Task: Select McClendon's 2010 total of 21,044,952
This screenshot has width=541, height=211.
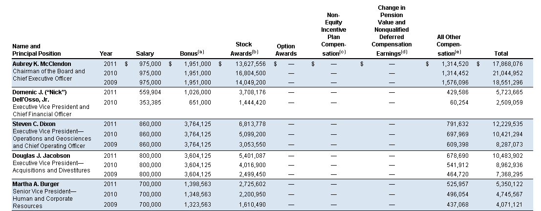Action: coord(508,73)
